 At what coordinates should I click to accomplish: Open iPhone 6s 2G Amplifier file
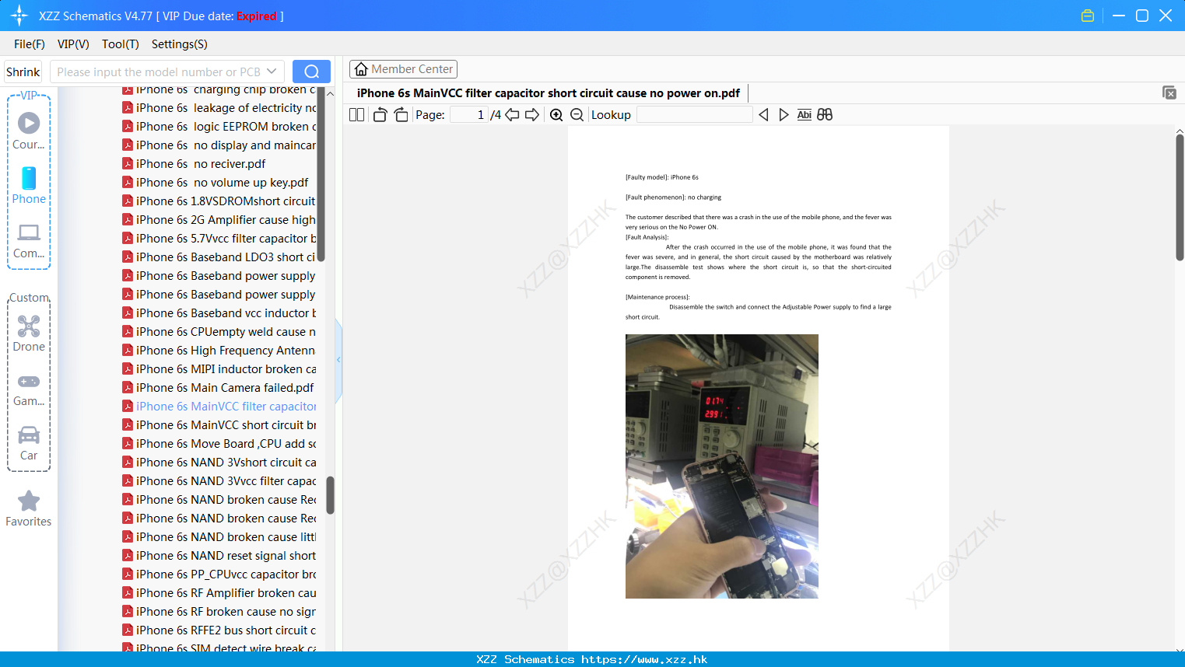219,220
